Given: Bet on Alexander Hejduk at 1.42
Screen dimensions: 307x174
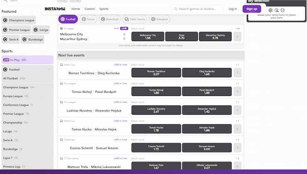Looking at the screenshot, I should 207,110.
